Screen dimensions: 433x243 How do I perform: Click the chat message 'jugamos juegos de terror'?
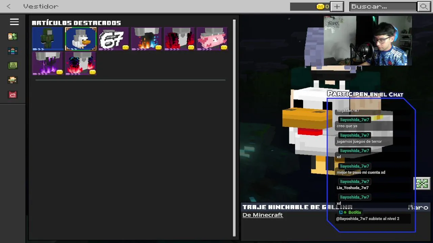pos(359,141)
